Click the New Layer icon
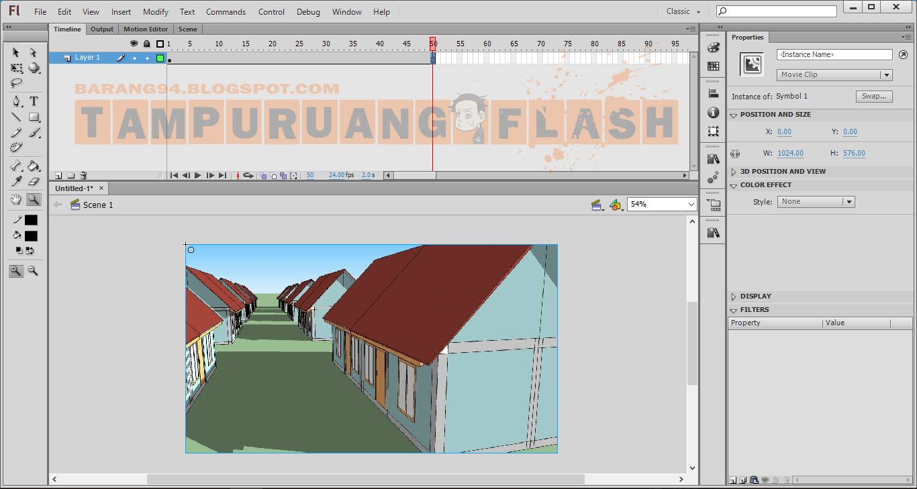Viewport: 917px width, 489px height. [58, 176]
